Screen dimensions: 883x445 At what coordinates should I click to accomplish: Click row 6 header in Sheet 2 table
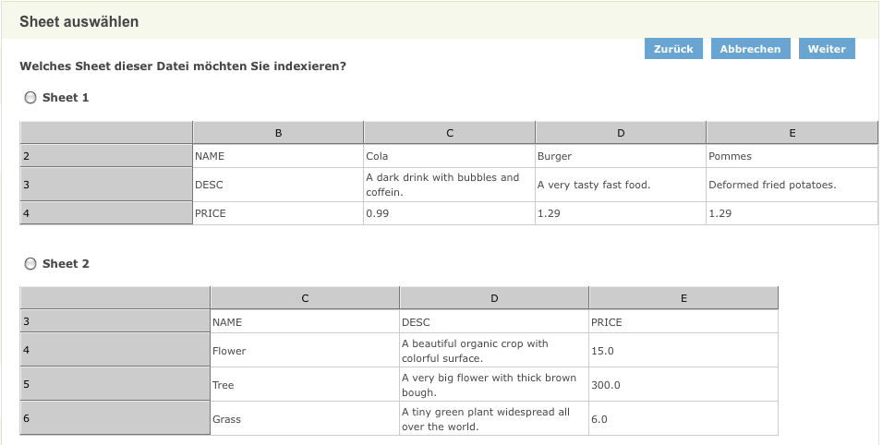coord(115,418)
